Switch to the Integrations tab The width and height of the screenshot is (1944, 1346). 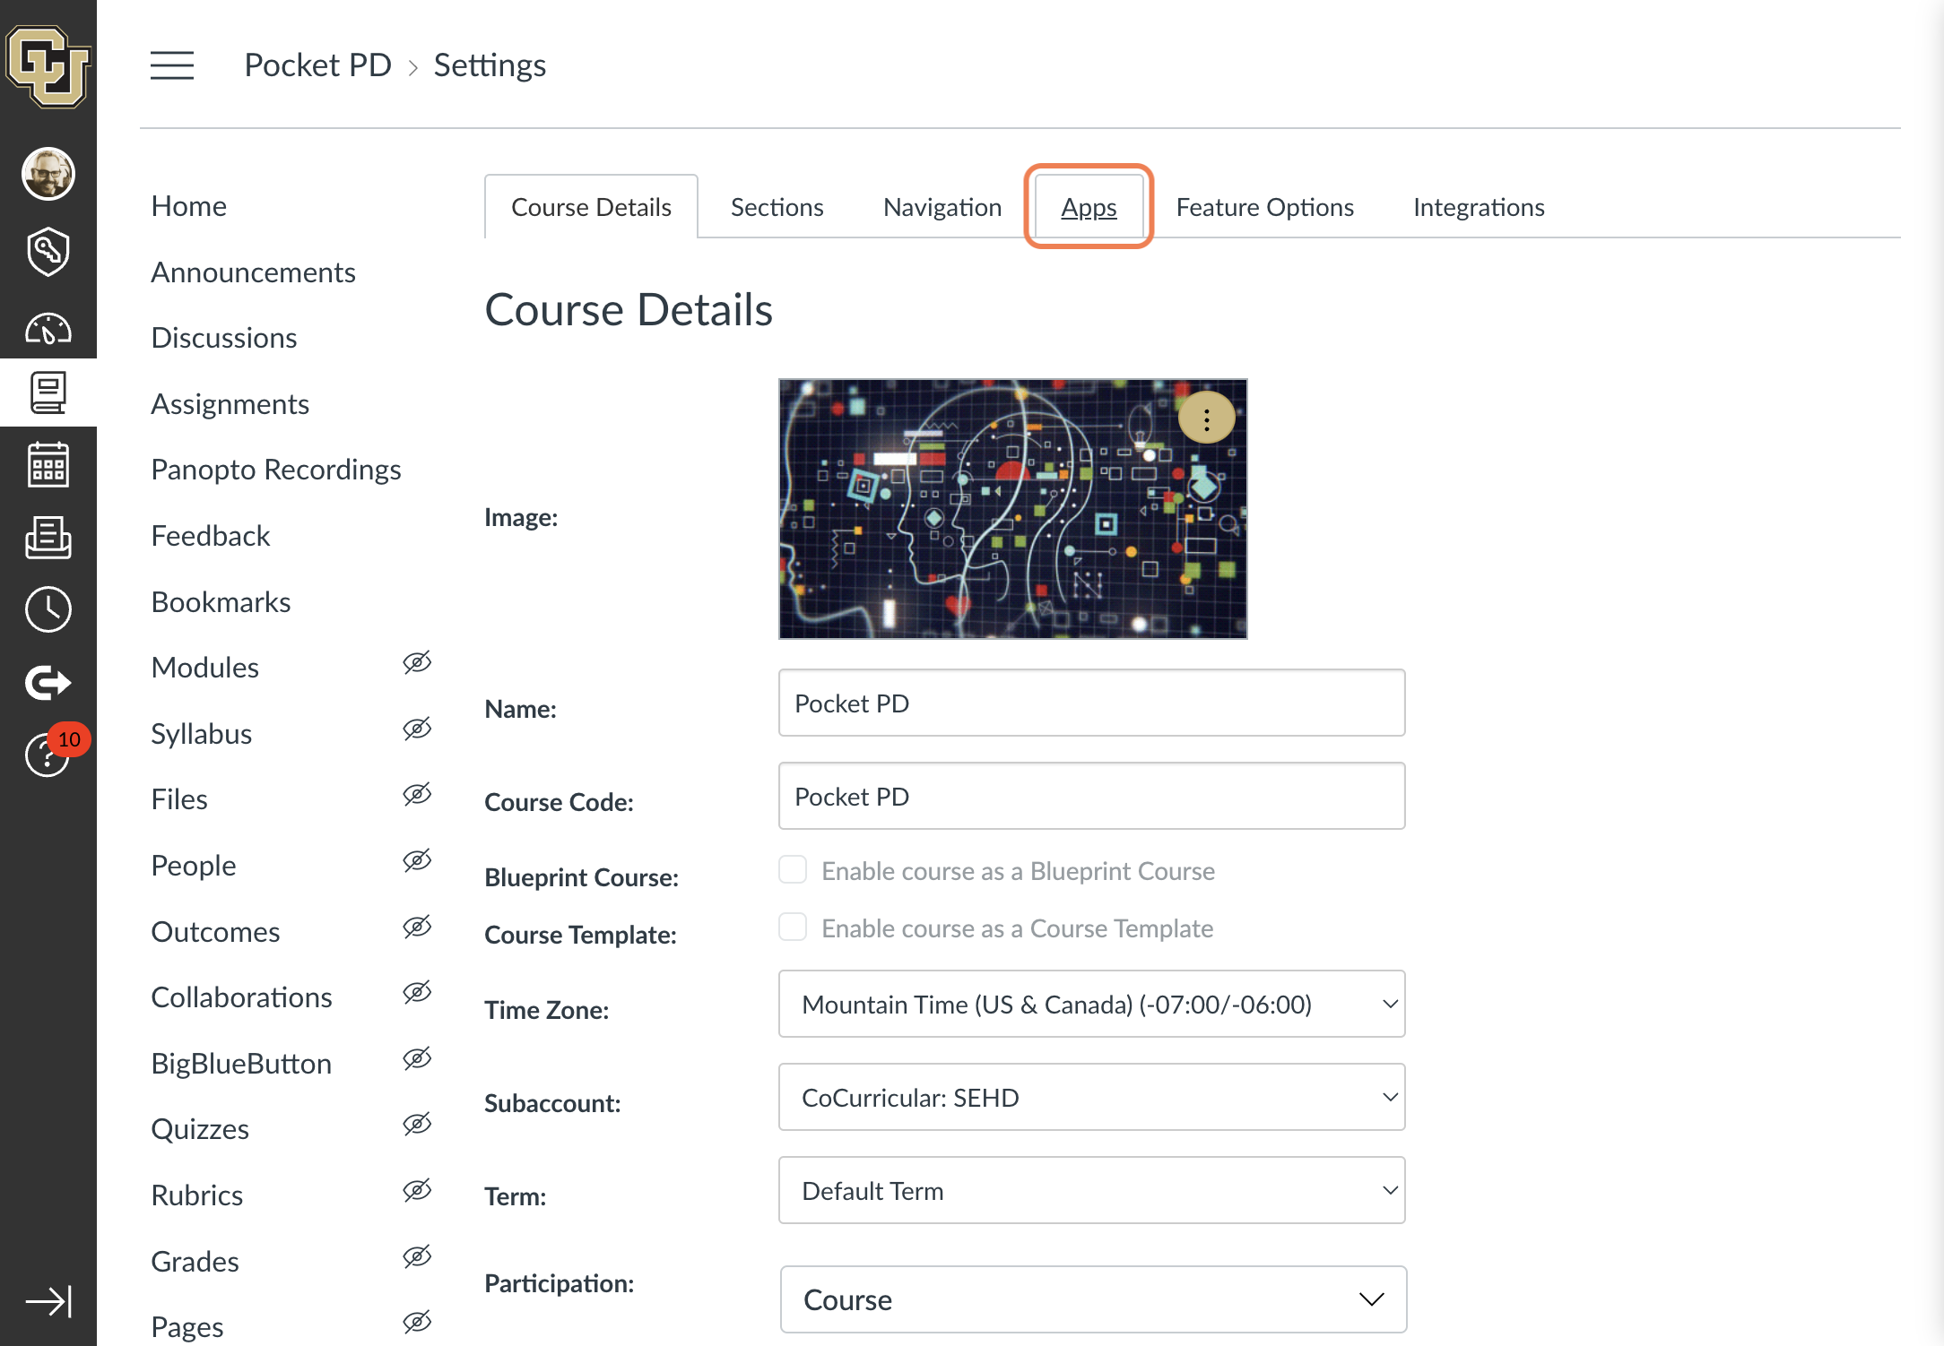1479,207
